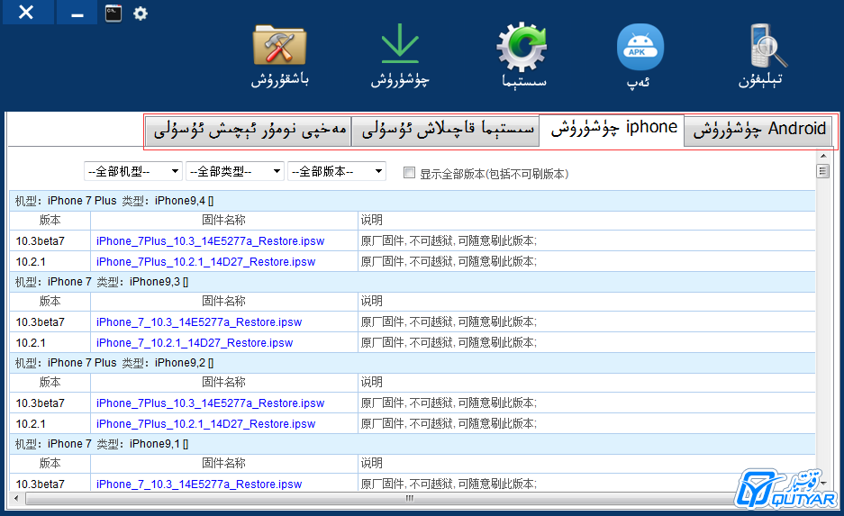Click vertical scrollbar up arrow
This screenshot has width=844, height=516.
point(823,156)
